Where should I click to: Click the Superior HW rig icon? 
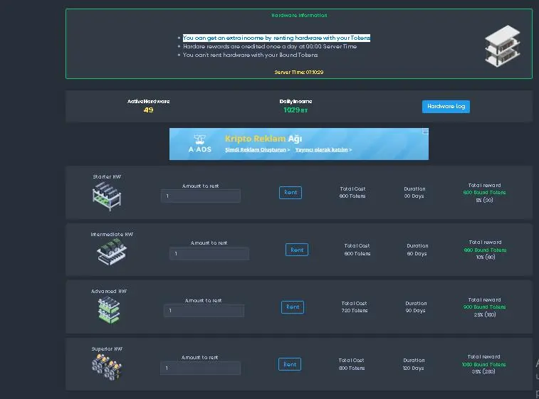point(107,368)
